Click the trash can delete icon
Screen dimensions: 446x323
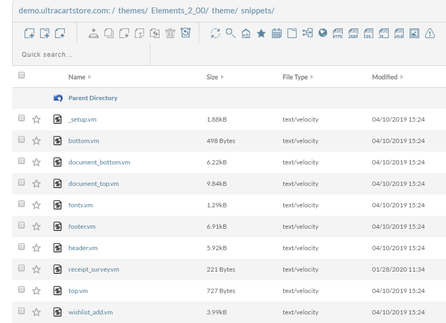coord(170,33)
